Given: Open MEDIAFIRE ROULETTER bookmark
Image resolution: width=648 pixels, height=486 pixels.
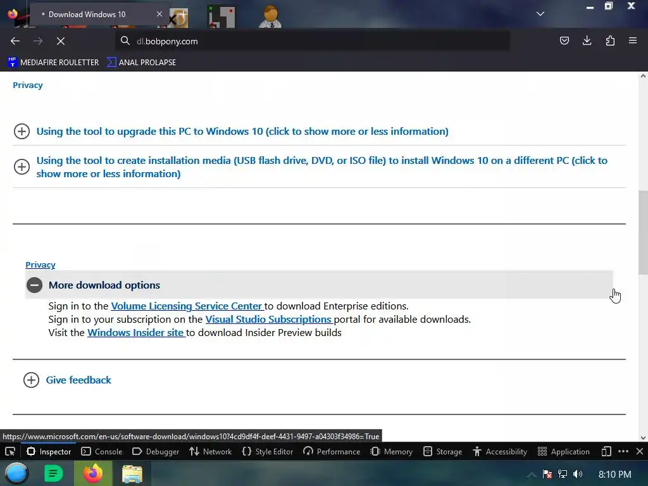Looking at the screenshot, I should pos(53,63).
